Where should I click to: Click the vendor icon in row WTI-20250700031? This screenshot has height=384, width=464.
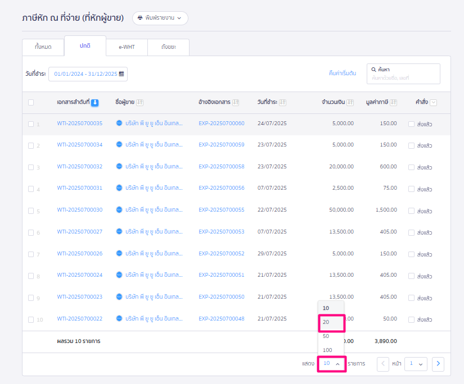point(119,188)
